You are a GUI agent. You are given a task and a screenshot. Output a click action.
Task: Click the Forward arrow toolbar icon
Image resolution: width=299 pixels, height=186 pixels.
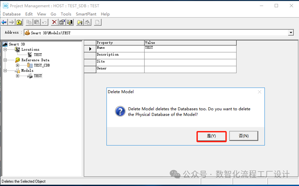[11, 22]
